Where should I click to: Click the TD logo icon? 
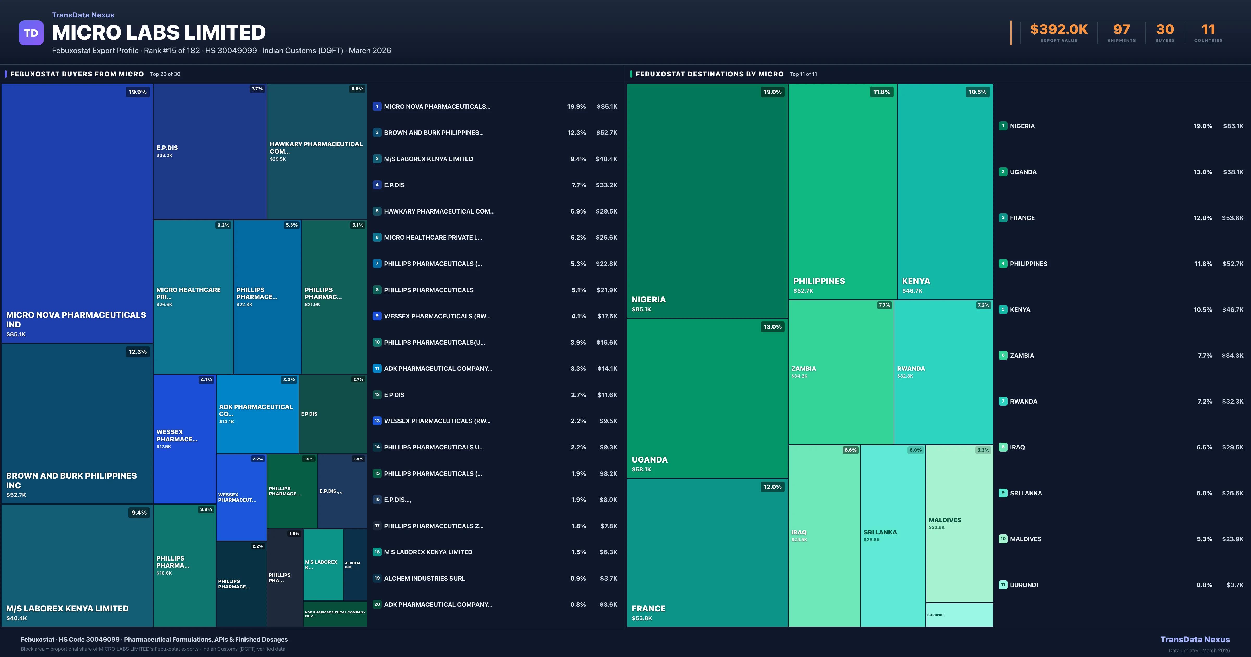pos(31,33)
